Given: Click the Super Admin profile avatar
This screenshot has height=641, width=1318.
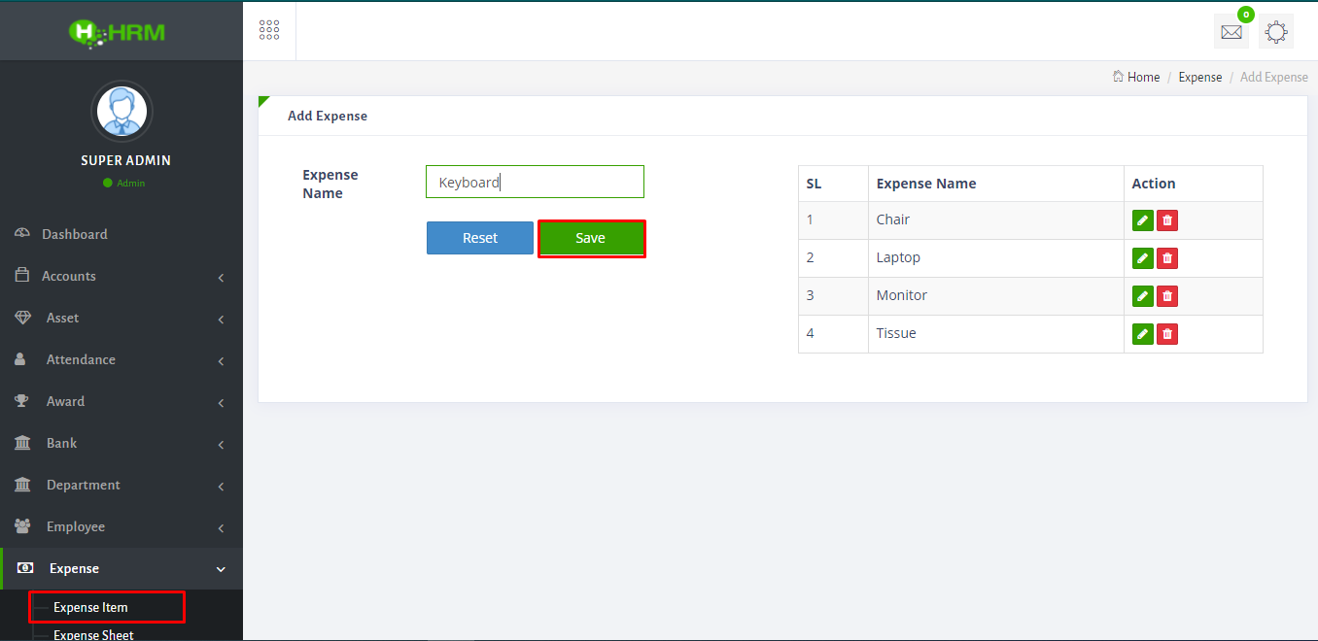Looking at the screenshot, I should click(121, 112).
